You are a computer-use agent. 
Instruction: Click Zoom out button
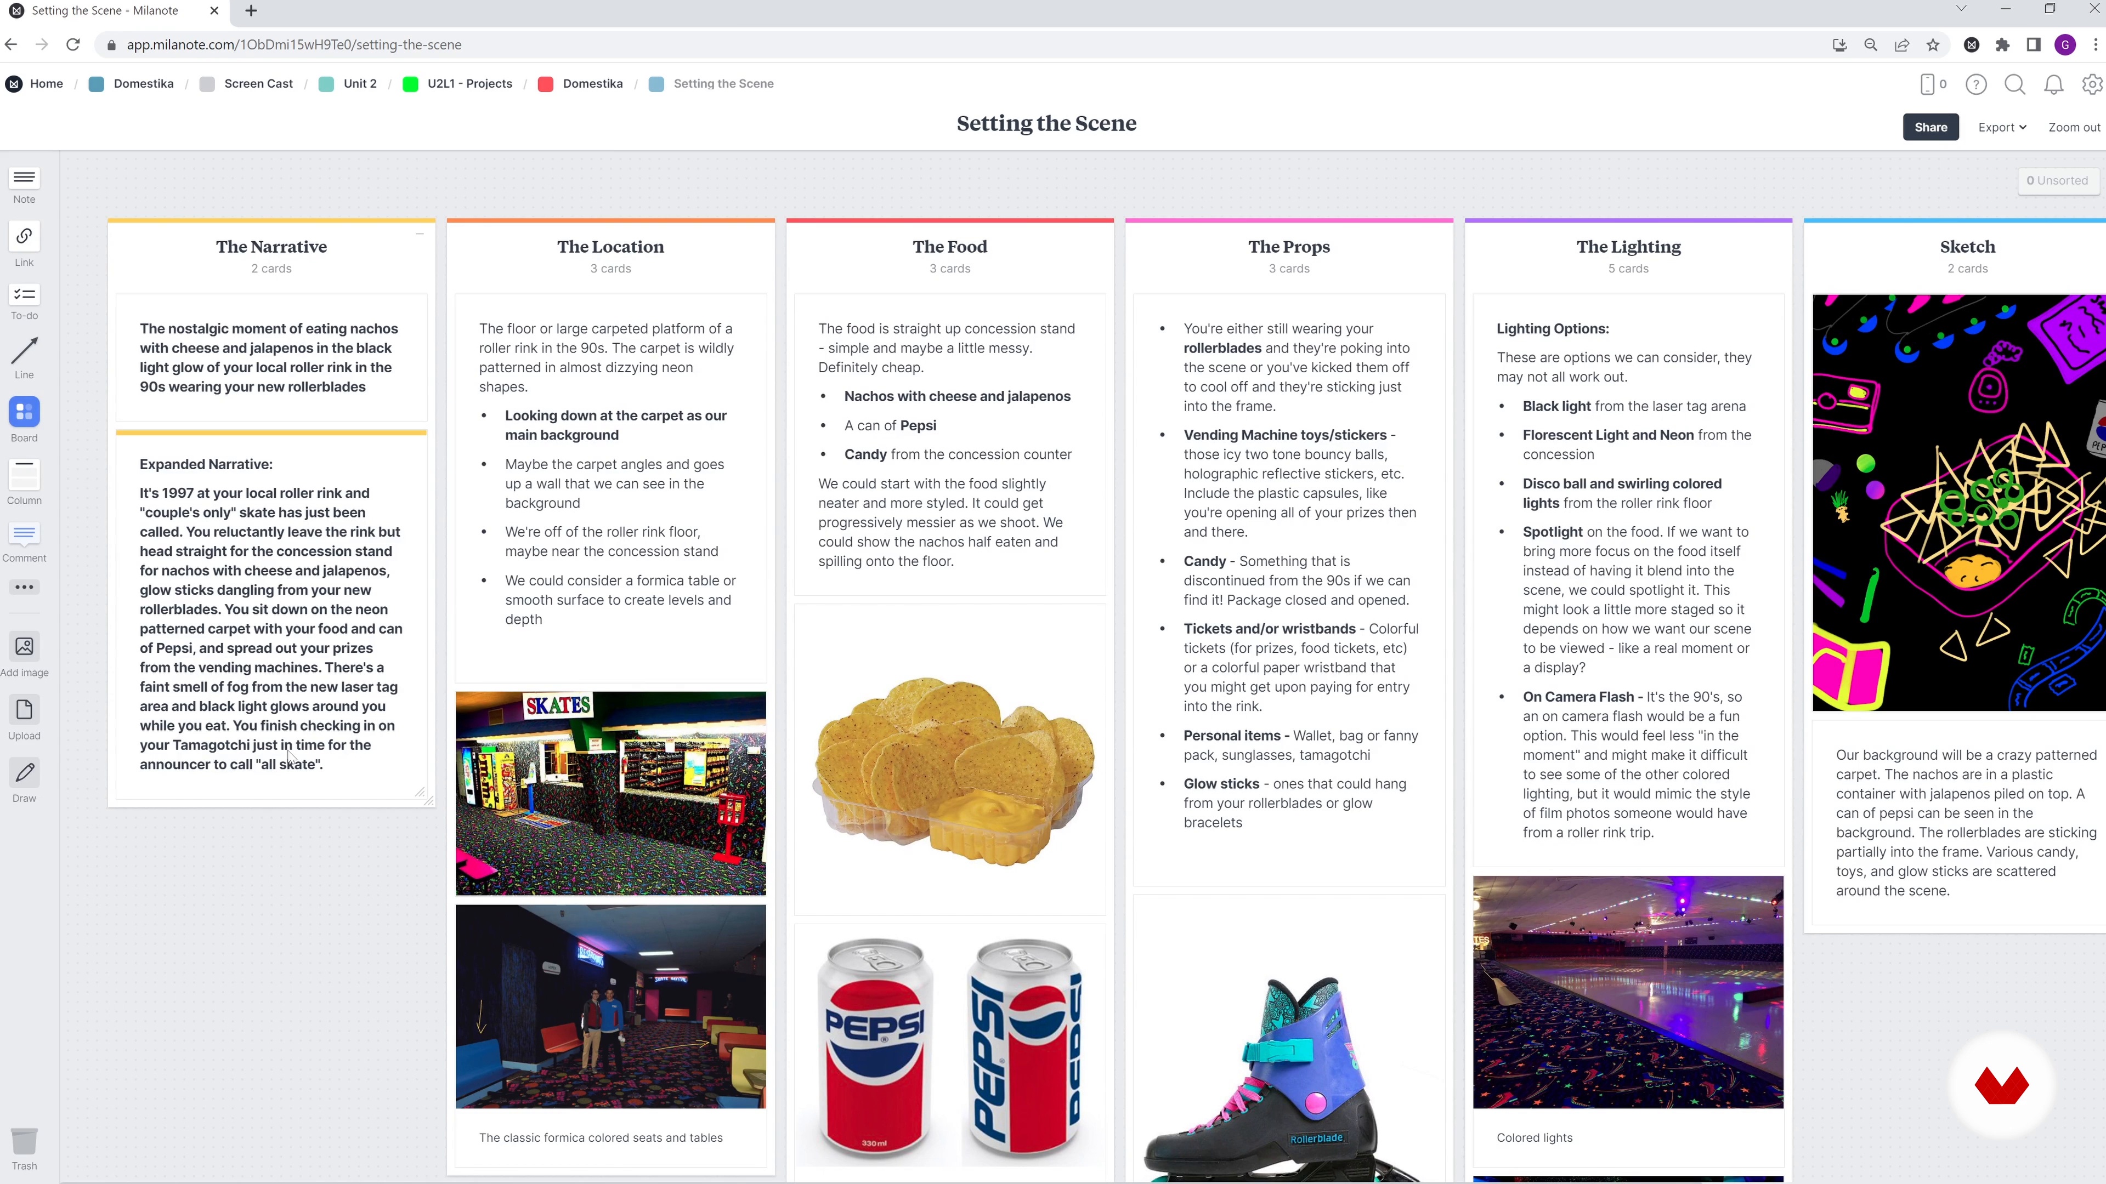tap(2074, 127)
